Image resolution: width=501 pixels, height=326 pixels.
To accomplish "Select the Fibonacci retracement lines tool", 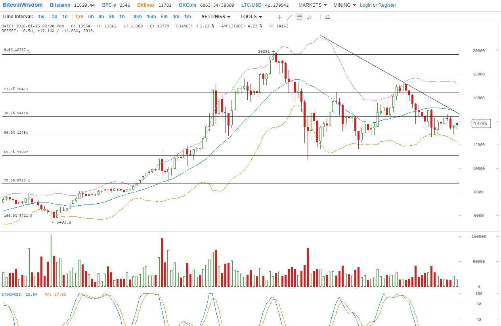I will click(x=299, y=17).
